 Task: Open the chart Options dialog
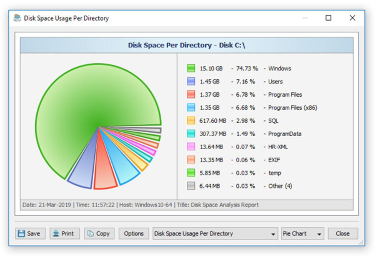click(134, 233)
